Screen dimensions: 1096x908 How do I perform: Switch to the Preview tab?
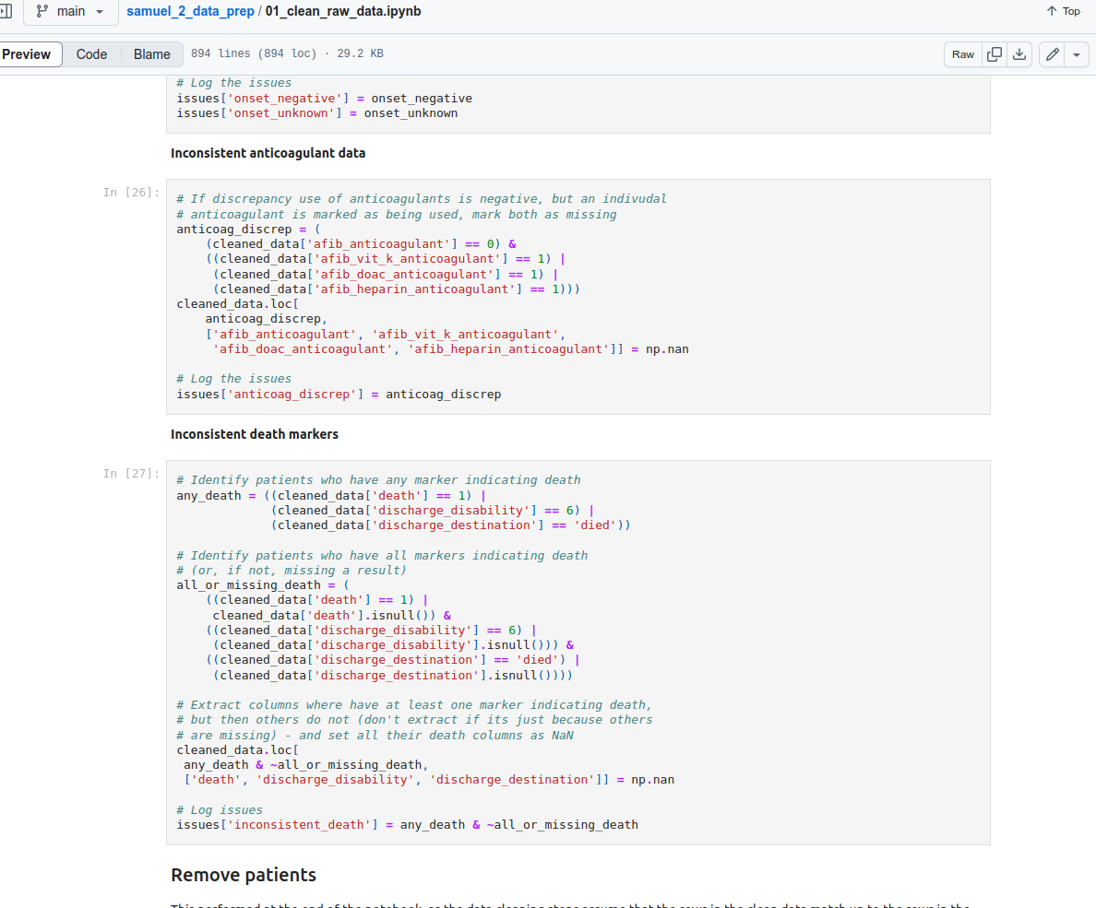pyautogui.click(x=27, y=54)
